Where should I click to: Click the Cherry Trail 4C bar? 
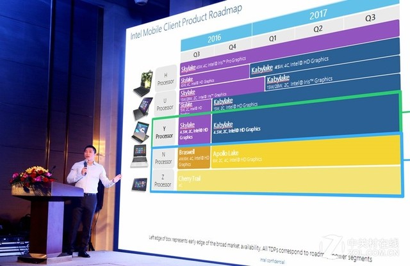tap(289, 181)
